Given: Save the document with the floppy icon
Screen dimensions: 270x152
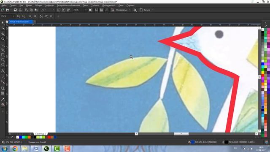Looking at the screenshot, I should pyautogui.click(x=15, y=10).
